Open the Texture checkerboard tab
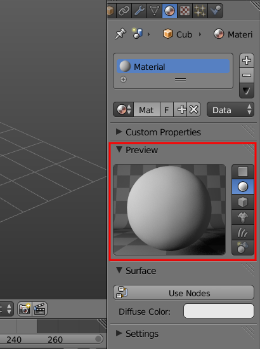Viewport: 260px width, 349px height. point(185,11)
